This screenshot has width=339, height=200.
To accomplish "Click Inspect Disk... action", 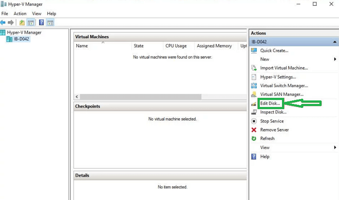I will coord(273,112).
